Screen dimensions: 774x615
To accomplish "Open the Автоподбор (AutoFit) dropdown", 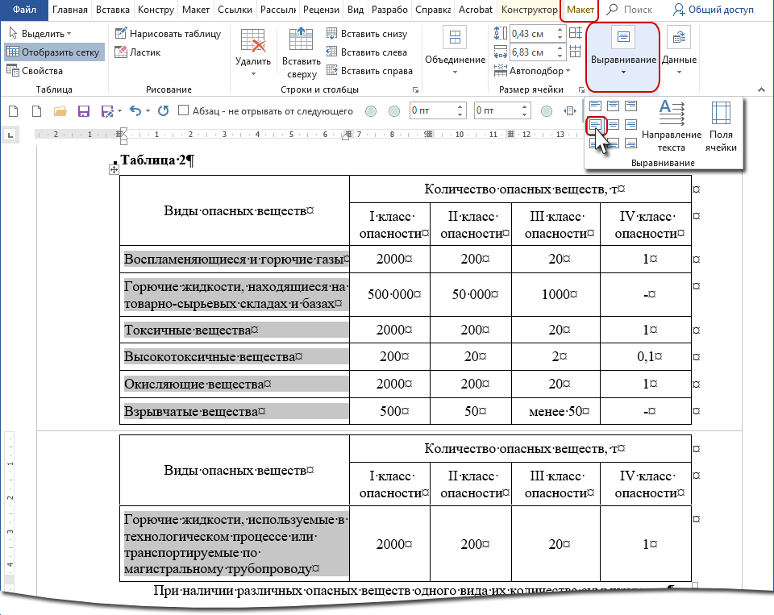I will [x=539, y=71].
